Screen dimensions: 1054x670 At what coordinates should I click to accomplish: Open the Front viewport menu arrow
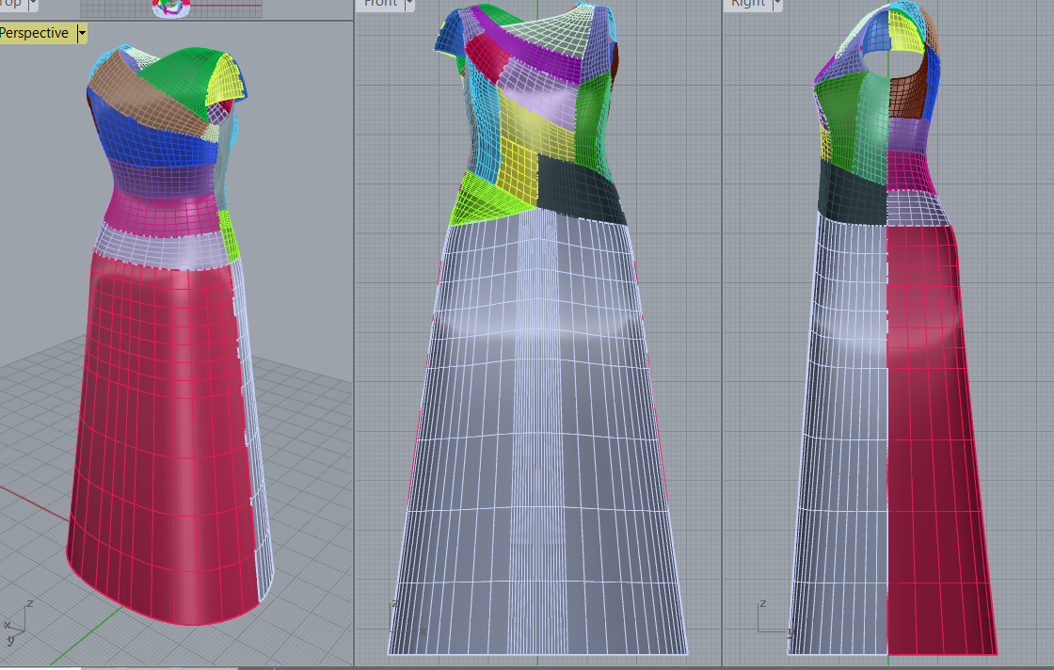coord(408,4)
